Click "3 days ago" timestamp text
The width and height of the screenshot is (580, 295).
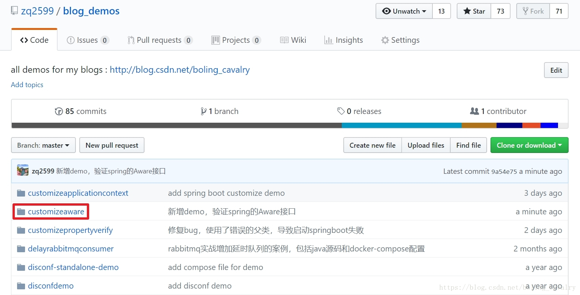coord(543,193)
